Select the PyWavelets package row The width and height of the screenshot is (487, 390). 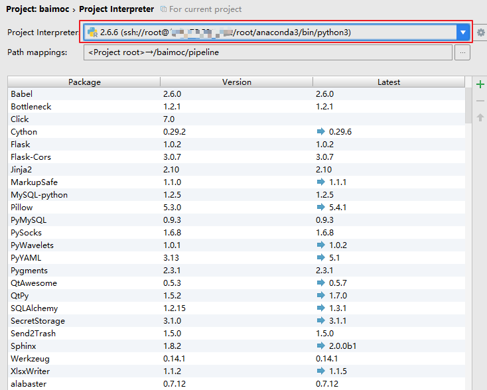pos(236,245)
